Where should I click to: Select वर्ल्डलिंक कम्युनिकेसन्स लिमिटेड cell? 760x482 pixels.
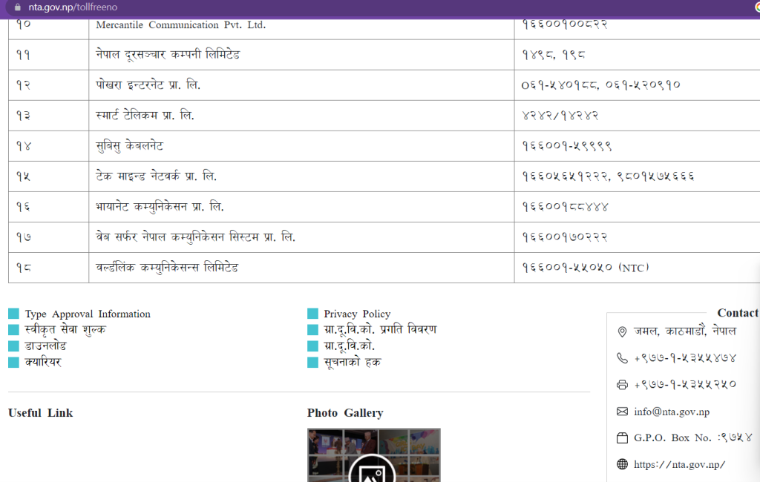301,268
